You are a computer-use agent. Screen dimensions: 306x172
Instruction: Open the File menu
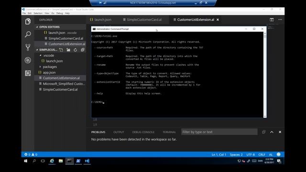[x=24, y=13]
